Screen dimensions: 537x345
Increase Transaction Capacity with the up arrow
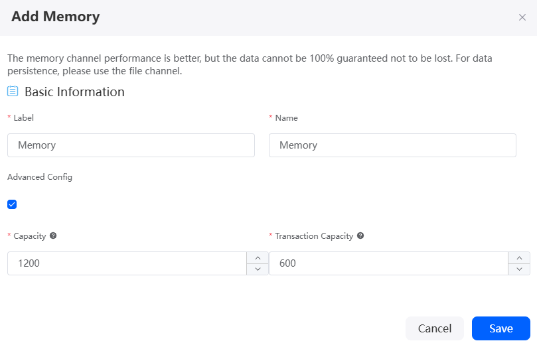click(519, 257)
